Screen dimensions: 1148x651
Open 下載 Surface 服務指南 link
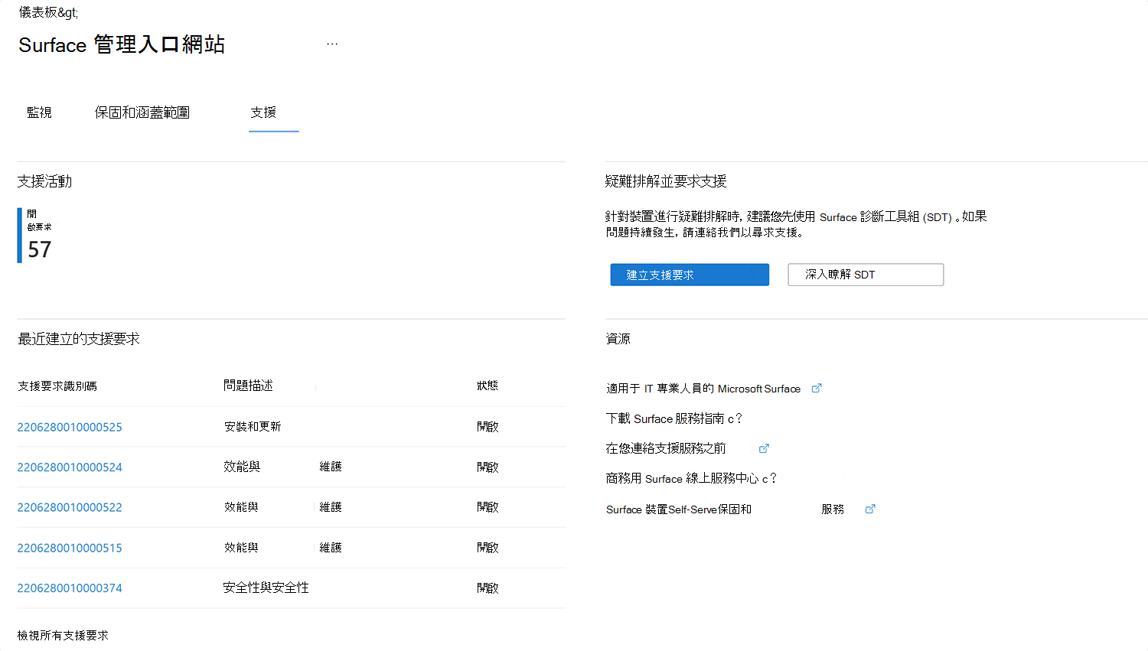tap(673, 418)
